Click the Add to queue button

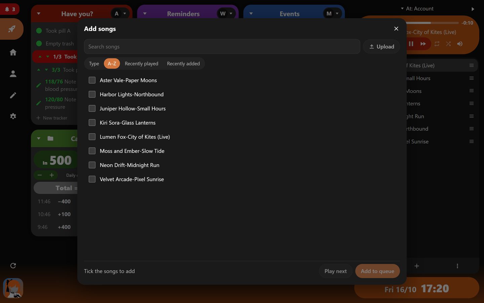click(x=377, y=271)
